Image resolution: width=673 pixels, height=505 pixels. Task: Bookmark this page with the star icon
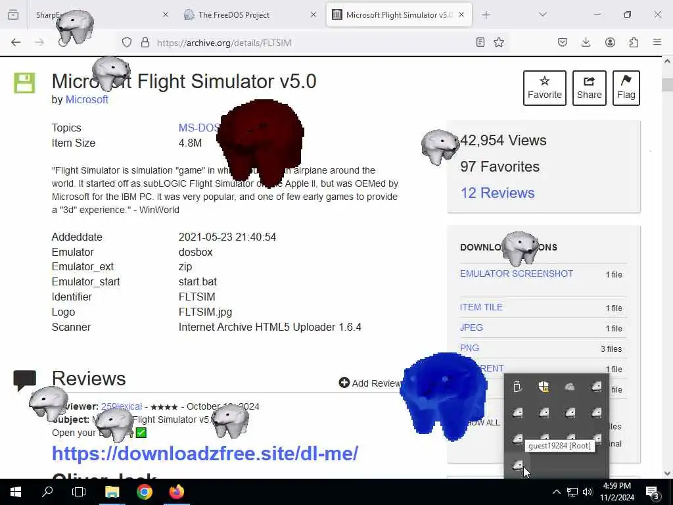click(x=499, y=42)
